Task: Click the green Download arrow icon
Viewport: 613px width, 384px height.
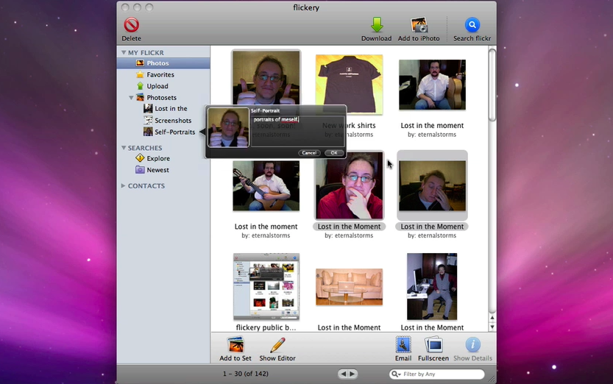Action: click(x=376, y=25)
